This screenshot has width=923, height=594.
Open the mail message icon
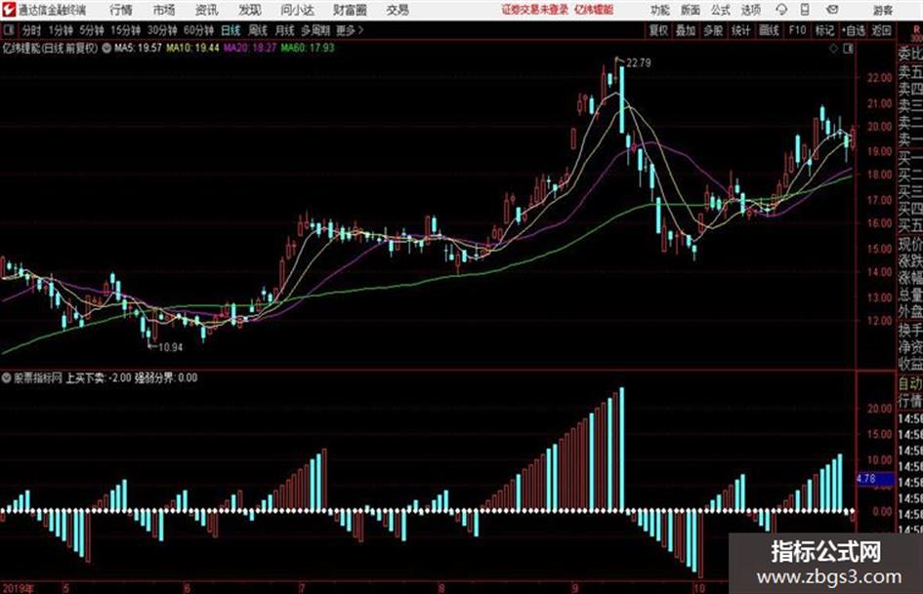click(x=832, y=10)
